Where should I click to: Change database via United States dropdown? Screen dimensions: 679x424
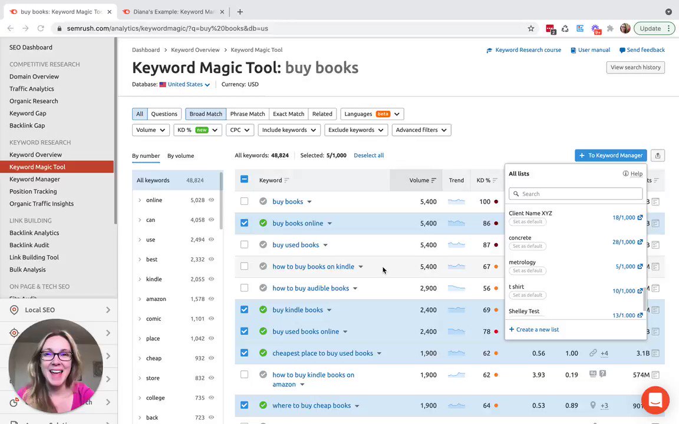(185, 84)
